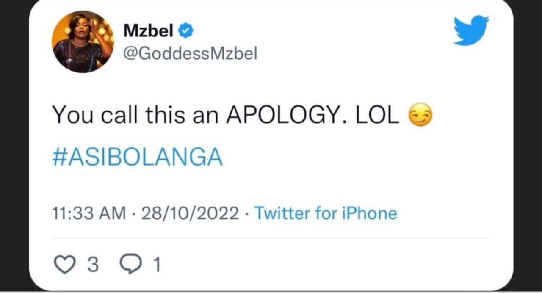
Task: Open the #ASIBOLANGA hashtag
Action: pos(137,158)
